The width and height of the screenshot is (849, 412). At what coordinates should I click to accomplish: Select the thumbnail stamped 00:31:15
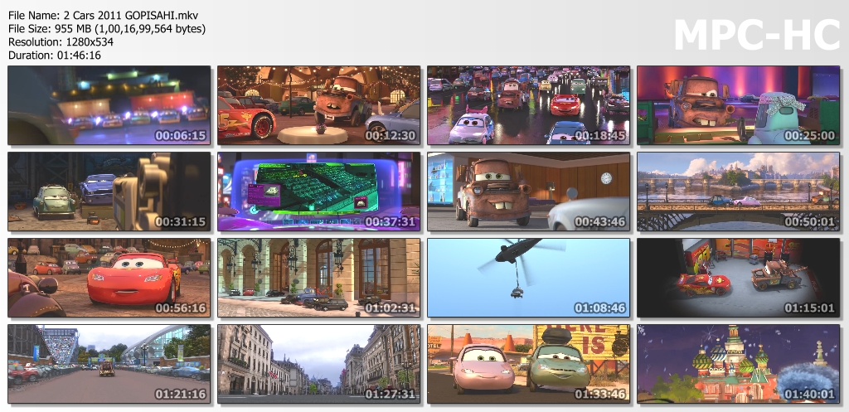[109, 191]
